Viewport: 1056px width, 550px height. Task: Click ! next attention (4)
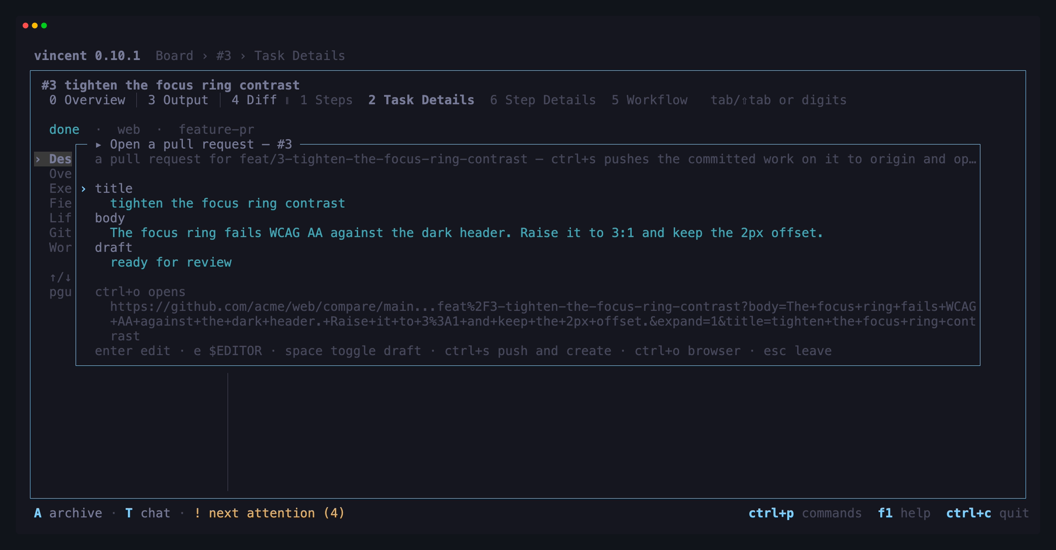coord(269,513)
